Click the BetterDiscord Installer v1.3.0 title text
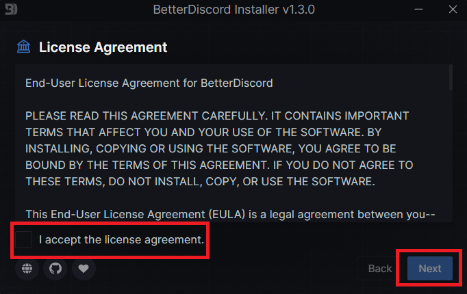This screenshot has width=467, height=294. (234, 10)
